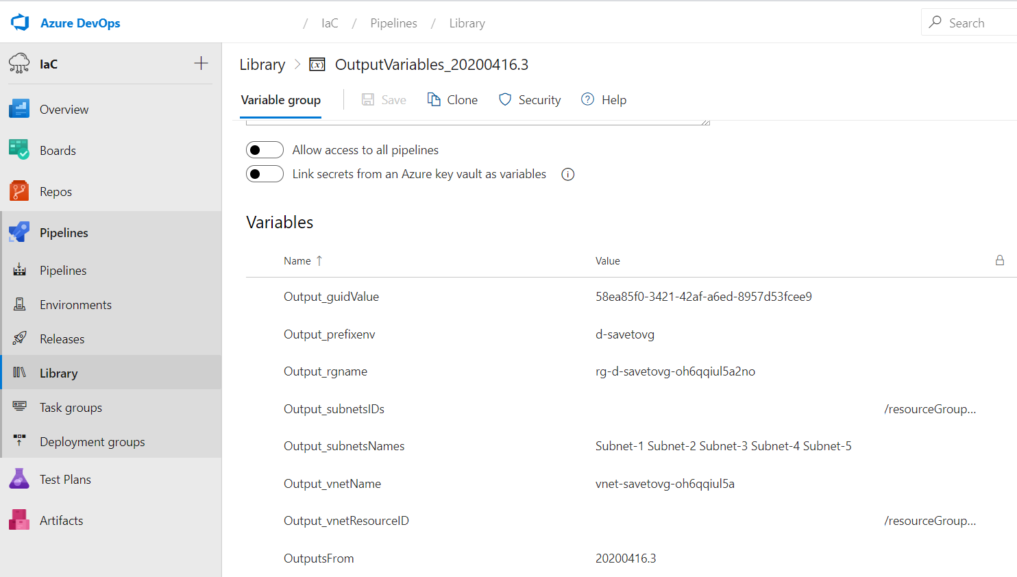Image resolution: width=1017 pixels, height=577 pixels.
Task: Click the Clone button
Action: point(452,100)
